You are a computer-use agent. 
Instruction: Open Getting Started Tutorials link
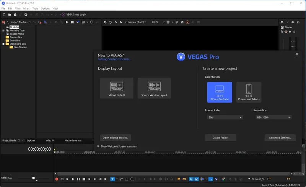click(x=114, y=59)
